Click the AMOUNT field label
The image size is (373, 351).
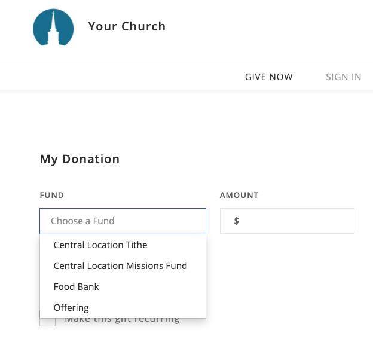pyautogui.click(x=239, y=195)
